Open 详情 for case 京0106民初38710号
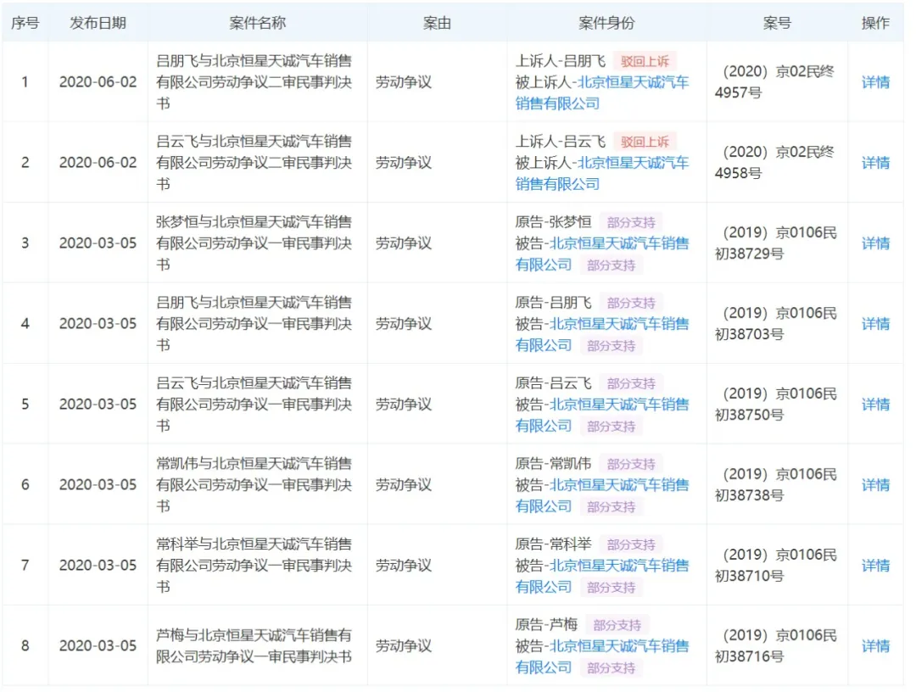916x692 pixels. 875,566
